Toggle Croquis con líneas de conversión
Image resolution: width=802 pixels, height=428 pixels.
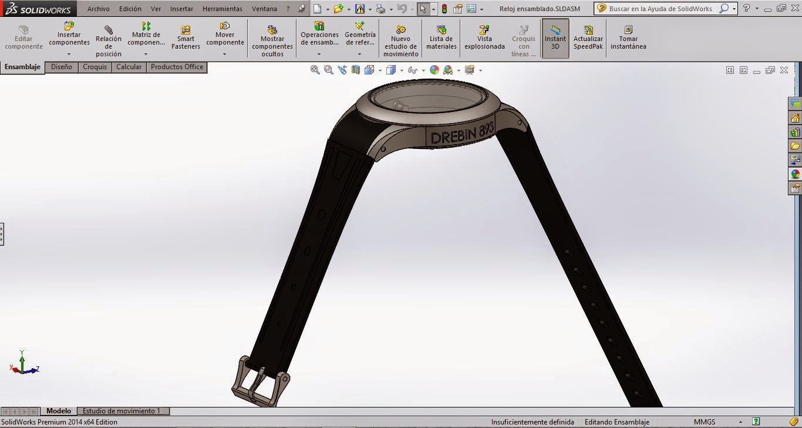[x=523, y=37]
